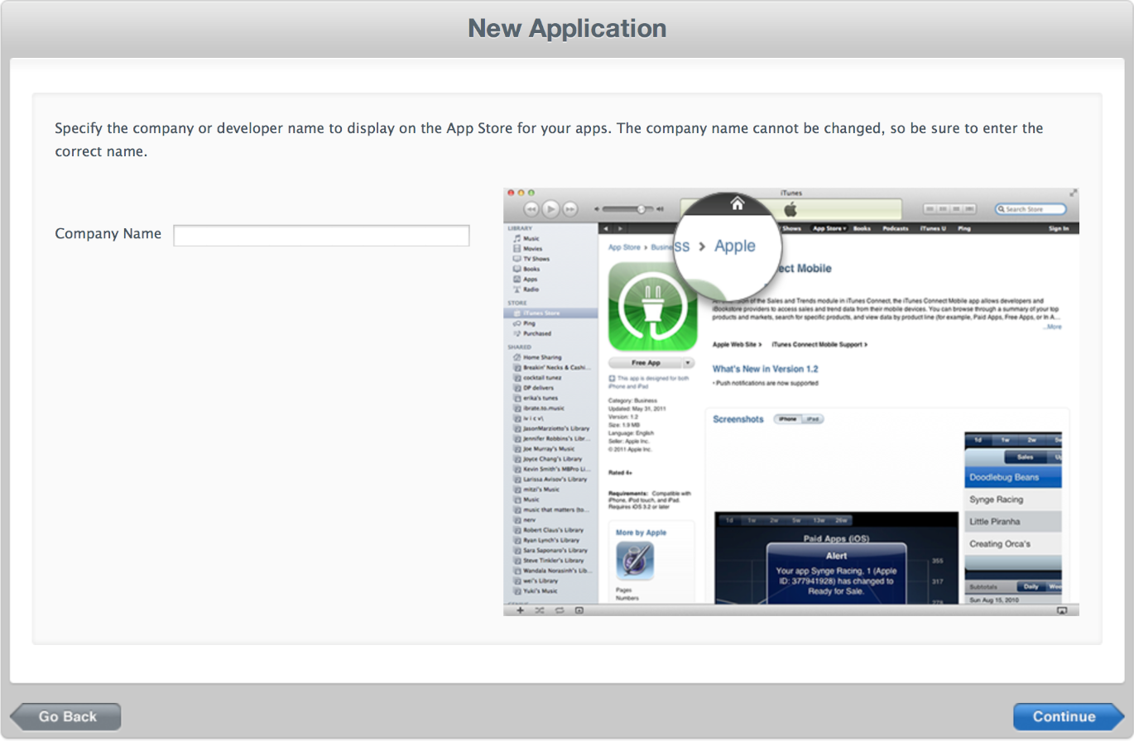This screenshot has width=1134, height=741.
Task: Click the plus icon at iTunes bottom bar
Action: [520, 610]
